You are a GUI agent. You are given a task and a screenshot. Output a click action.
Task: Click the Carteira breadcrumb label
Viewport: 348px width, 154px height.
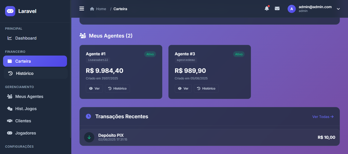[120, 9]
